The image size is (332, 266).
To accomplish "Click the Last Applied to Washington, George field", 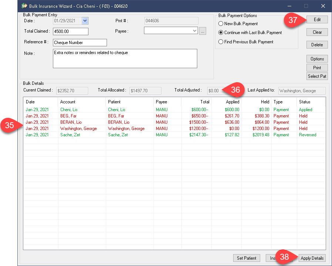I will click(302, 91).
